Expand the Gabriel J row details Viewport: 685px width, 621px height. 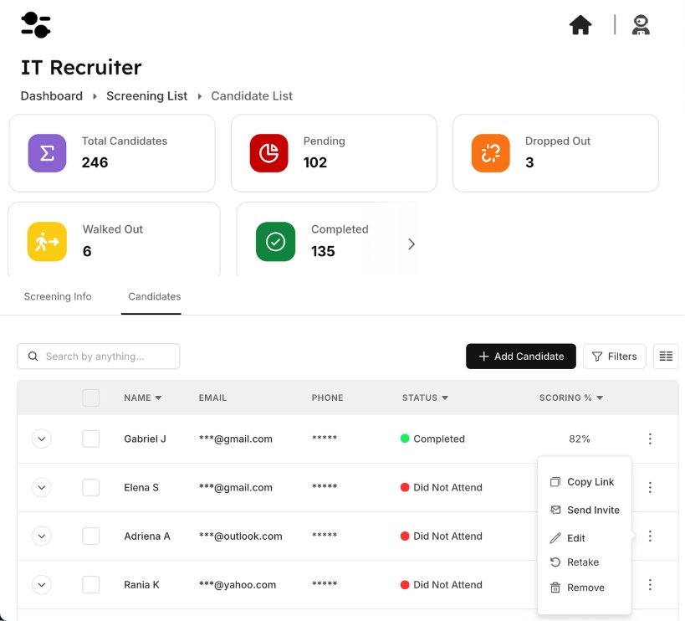[x=41, y=439]
